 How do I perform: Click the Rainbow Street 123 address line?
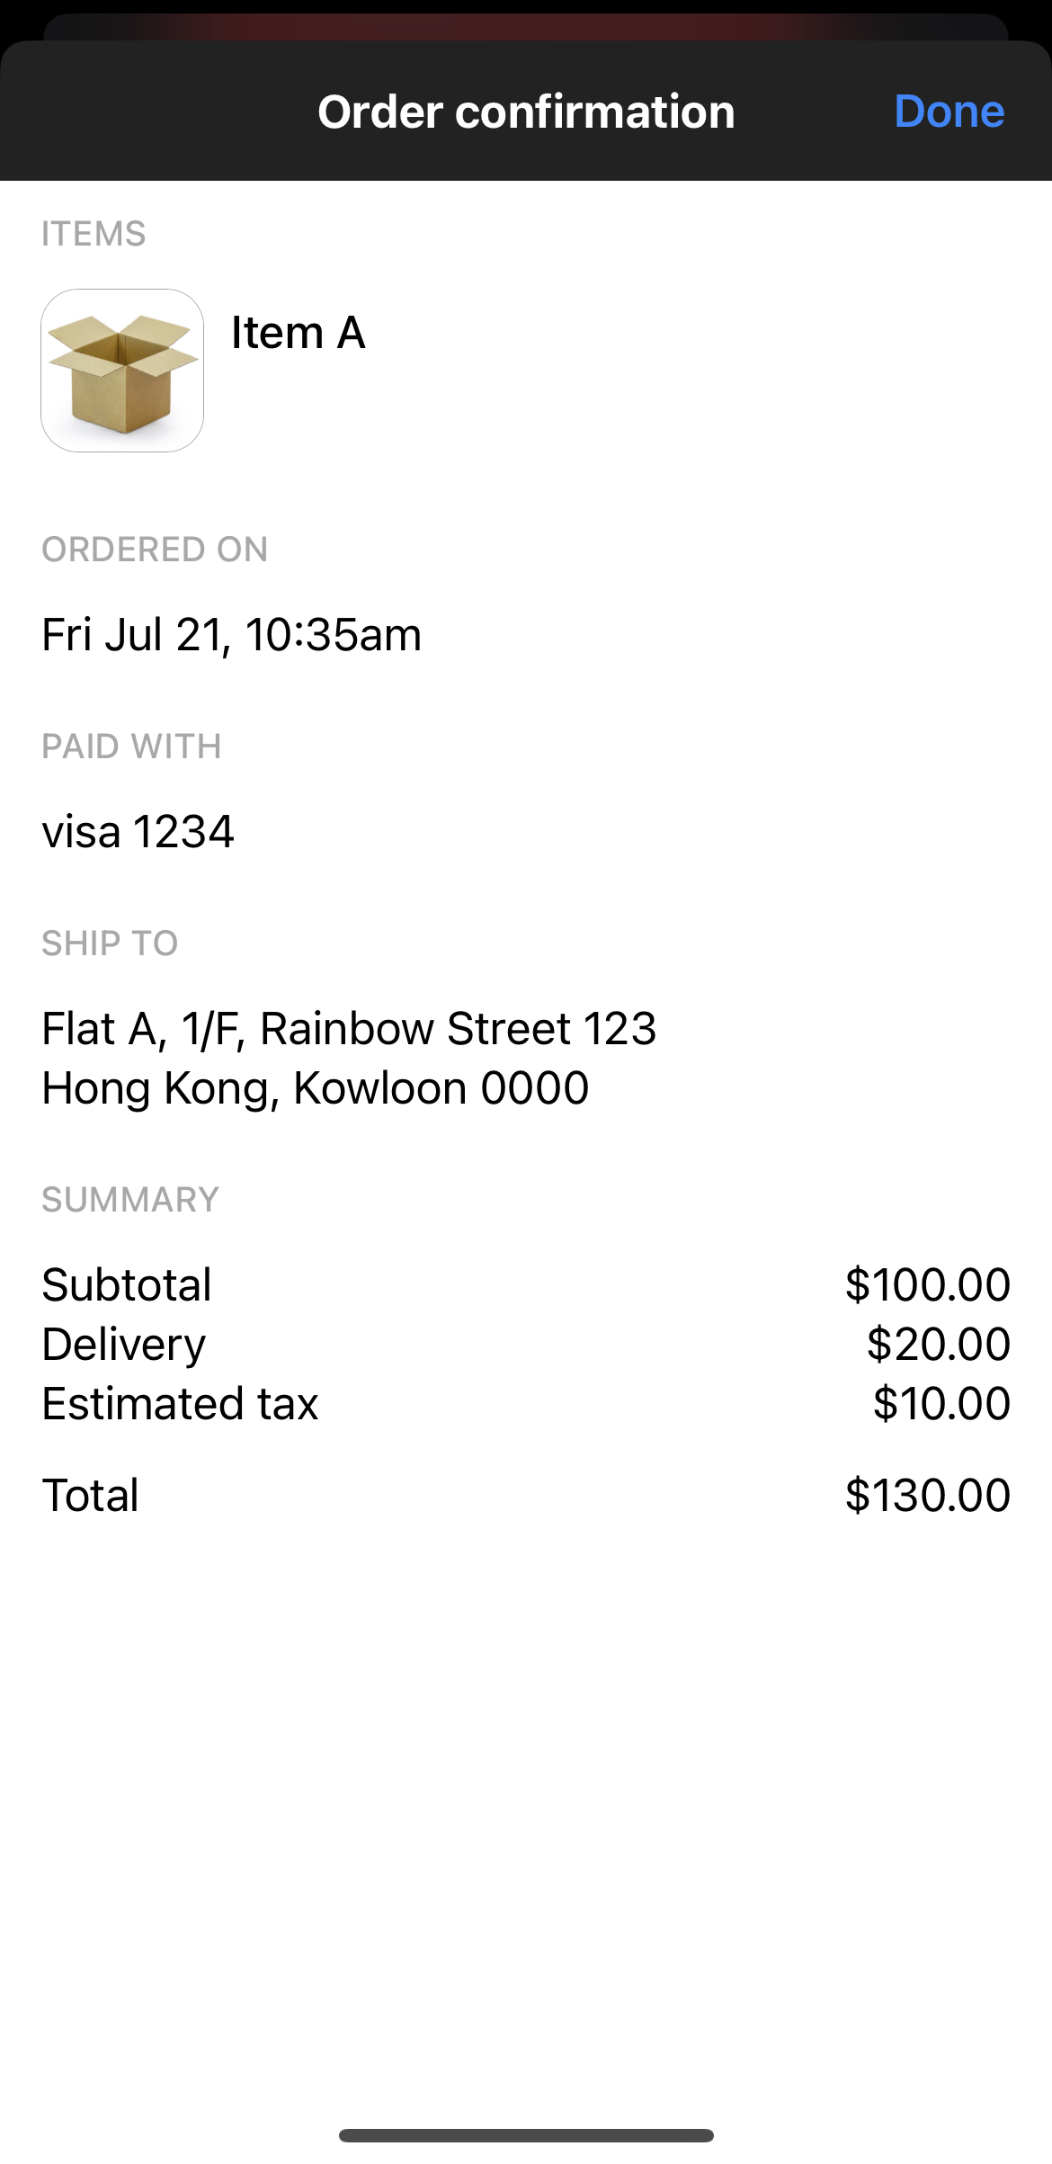[349, 1028]
